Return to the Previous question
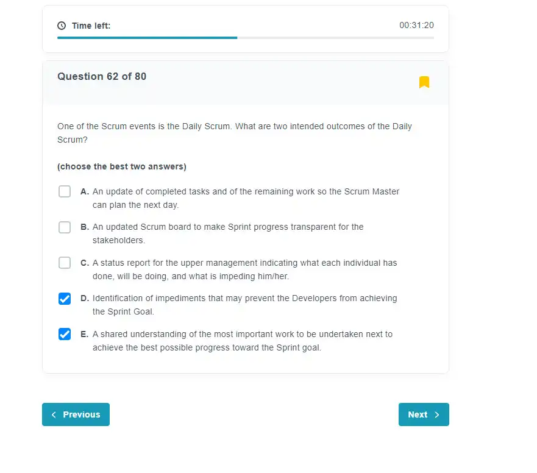This screenshot has width=537, height=473. pyautogui.click(x=76, y=414)
